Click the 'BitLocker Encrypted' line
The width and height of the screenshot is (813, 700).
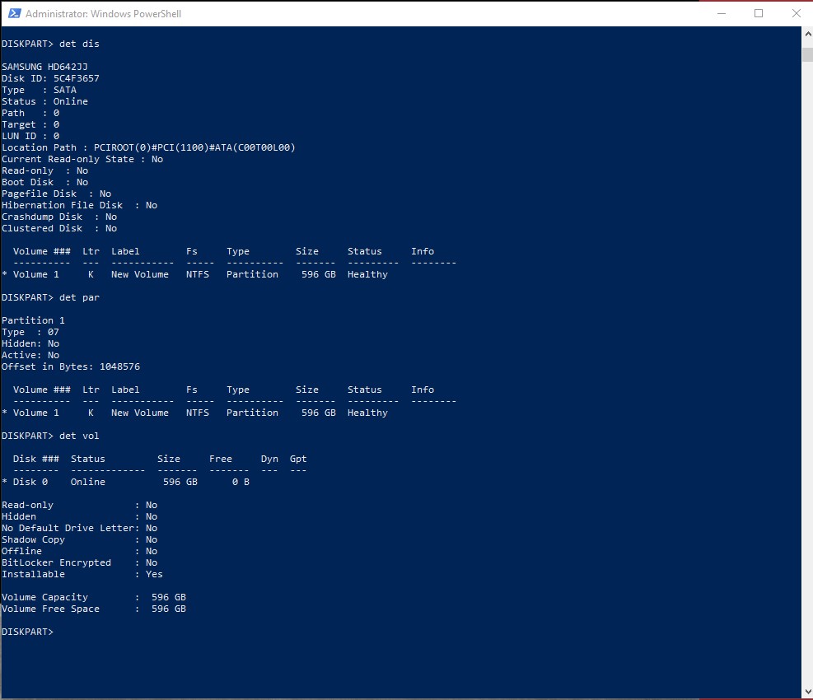(x=79, y=562)
